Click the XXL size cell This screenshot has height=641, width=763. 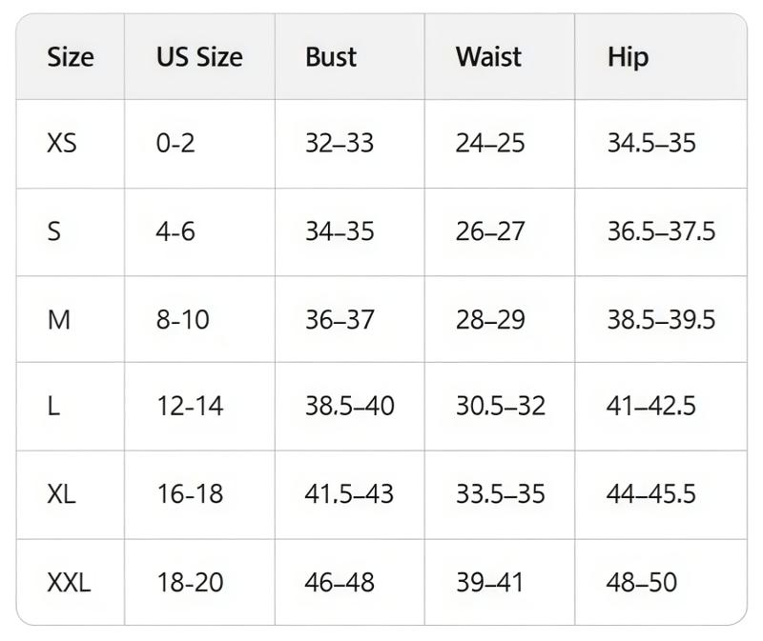coord(69,582)
